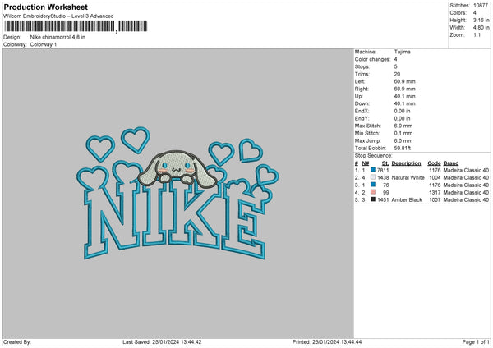
Task: Click the Down value 40.1 mm
Action: tap(404, 103)
